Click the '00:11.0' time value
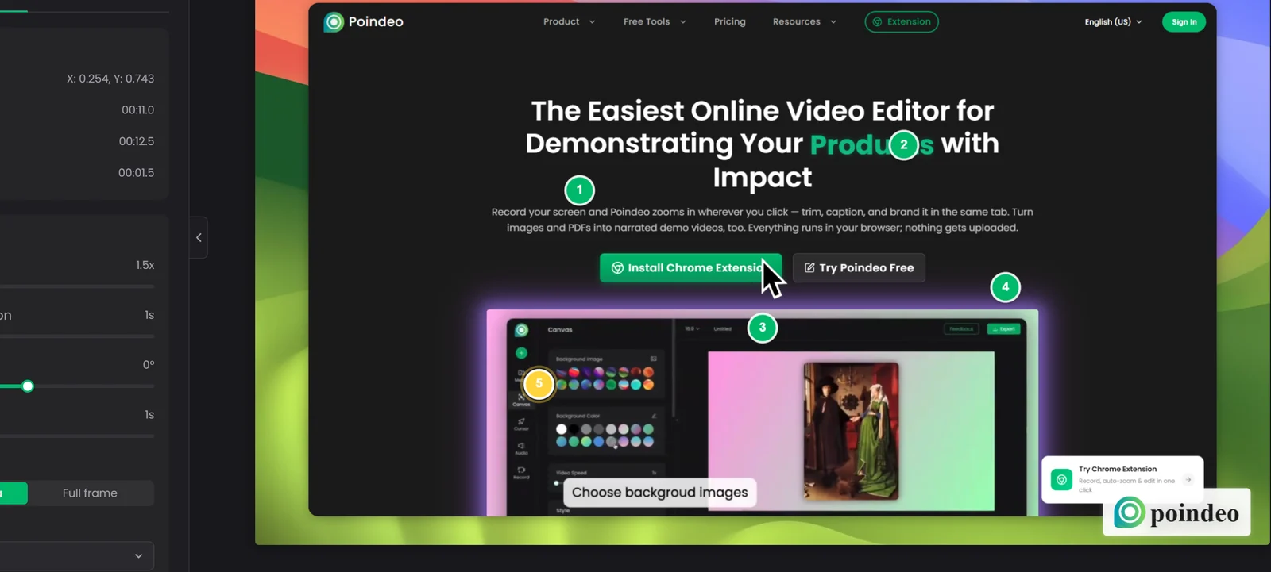This screenshot has height=572, width=1271. click(138, 110)
